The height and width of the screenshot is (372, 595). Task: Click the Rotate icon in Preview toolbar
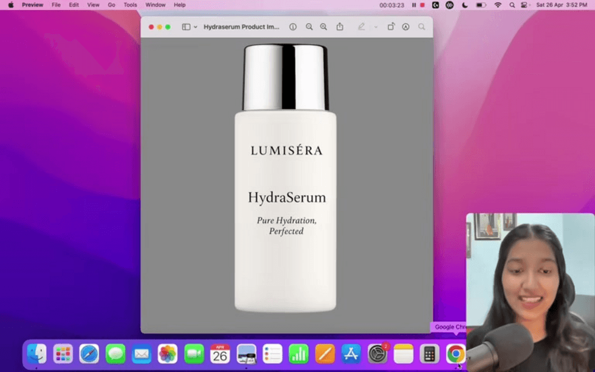pyautogui.click(x=391, y=27)
